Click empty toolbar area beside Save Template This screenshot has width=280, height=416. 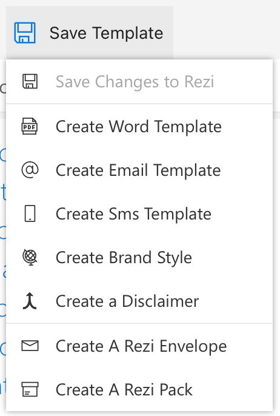point(227,30)
